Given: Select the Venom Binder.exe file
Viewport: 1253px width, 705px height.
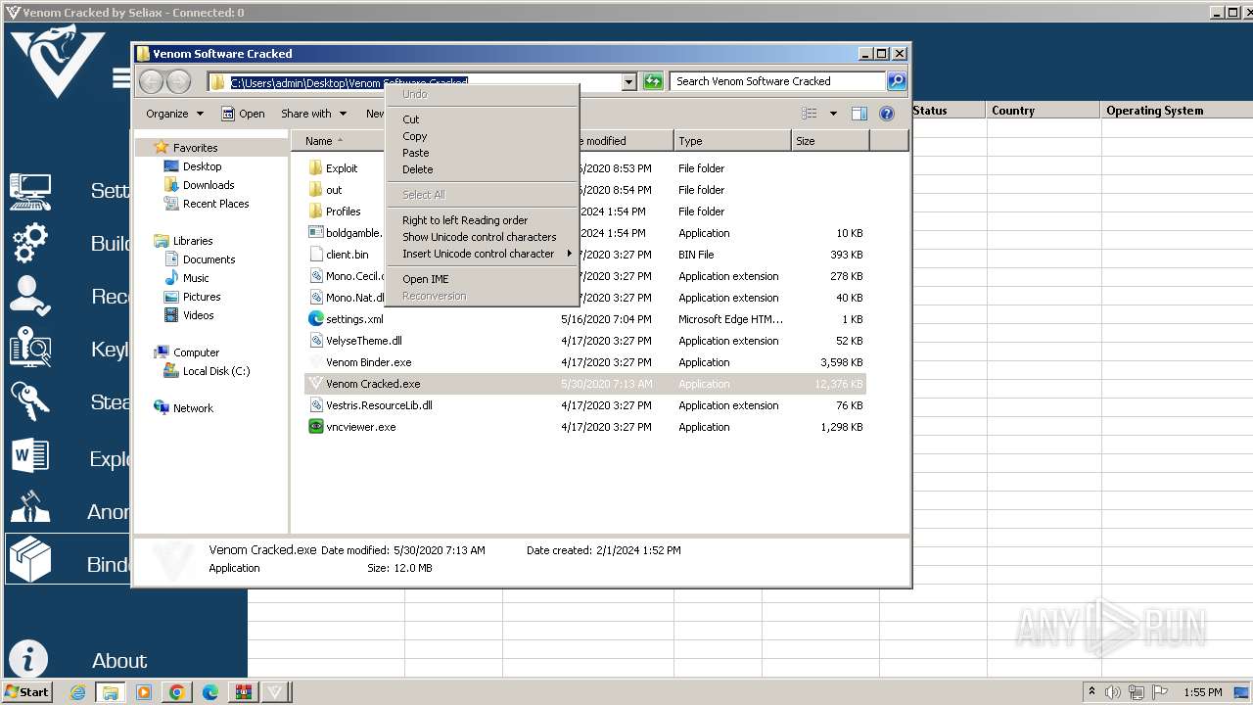Looking at the screenshot, I should tap(368, 362).
